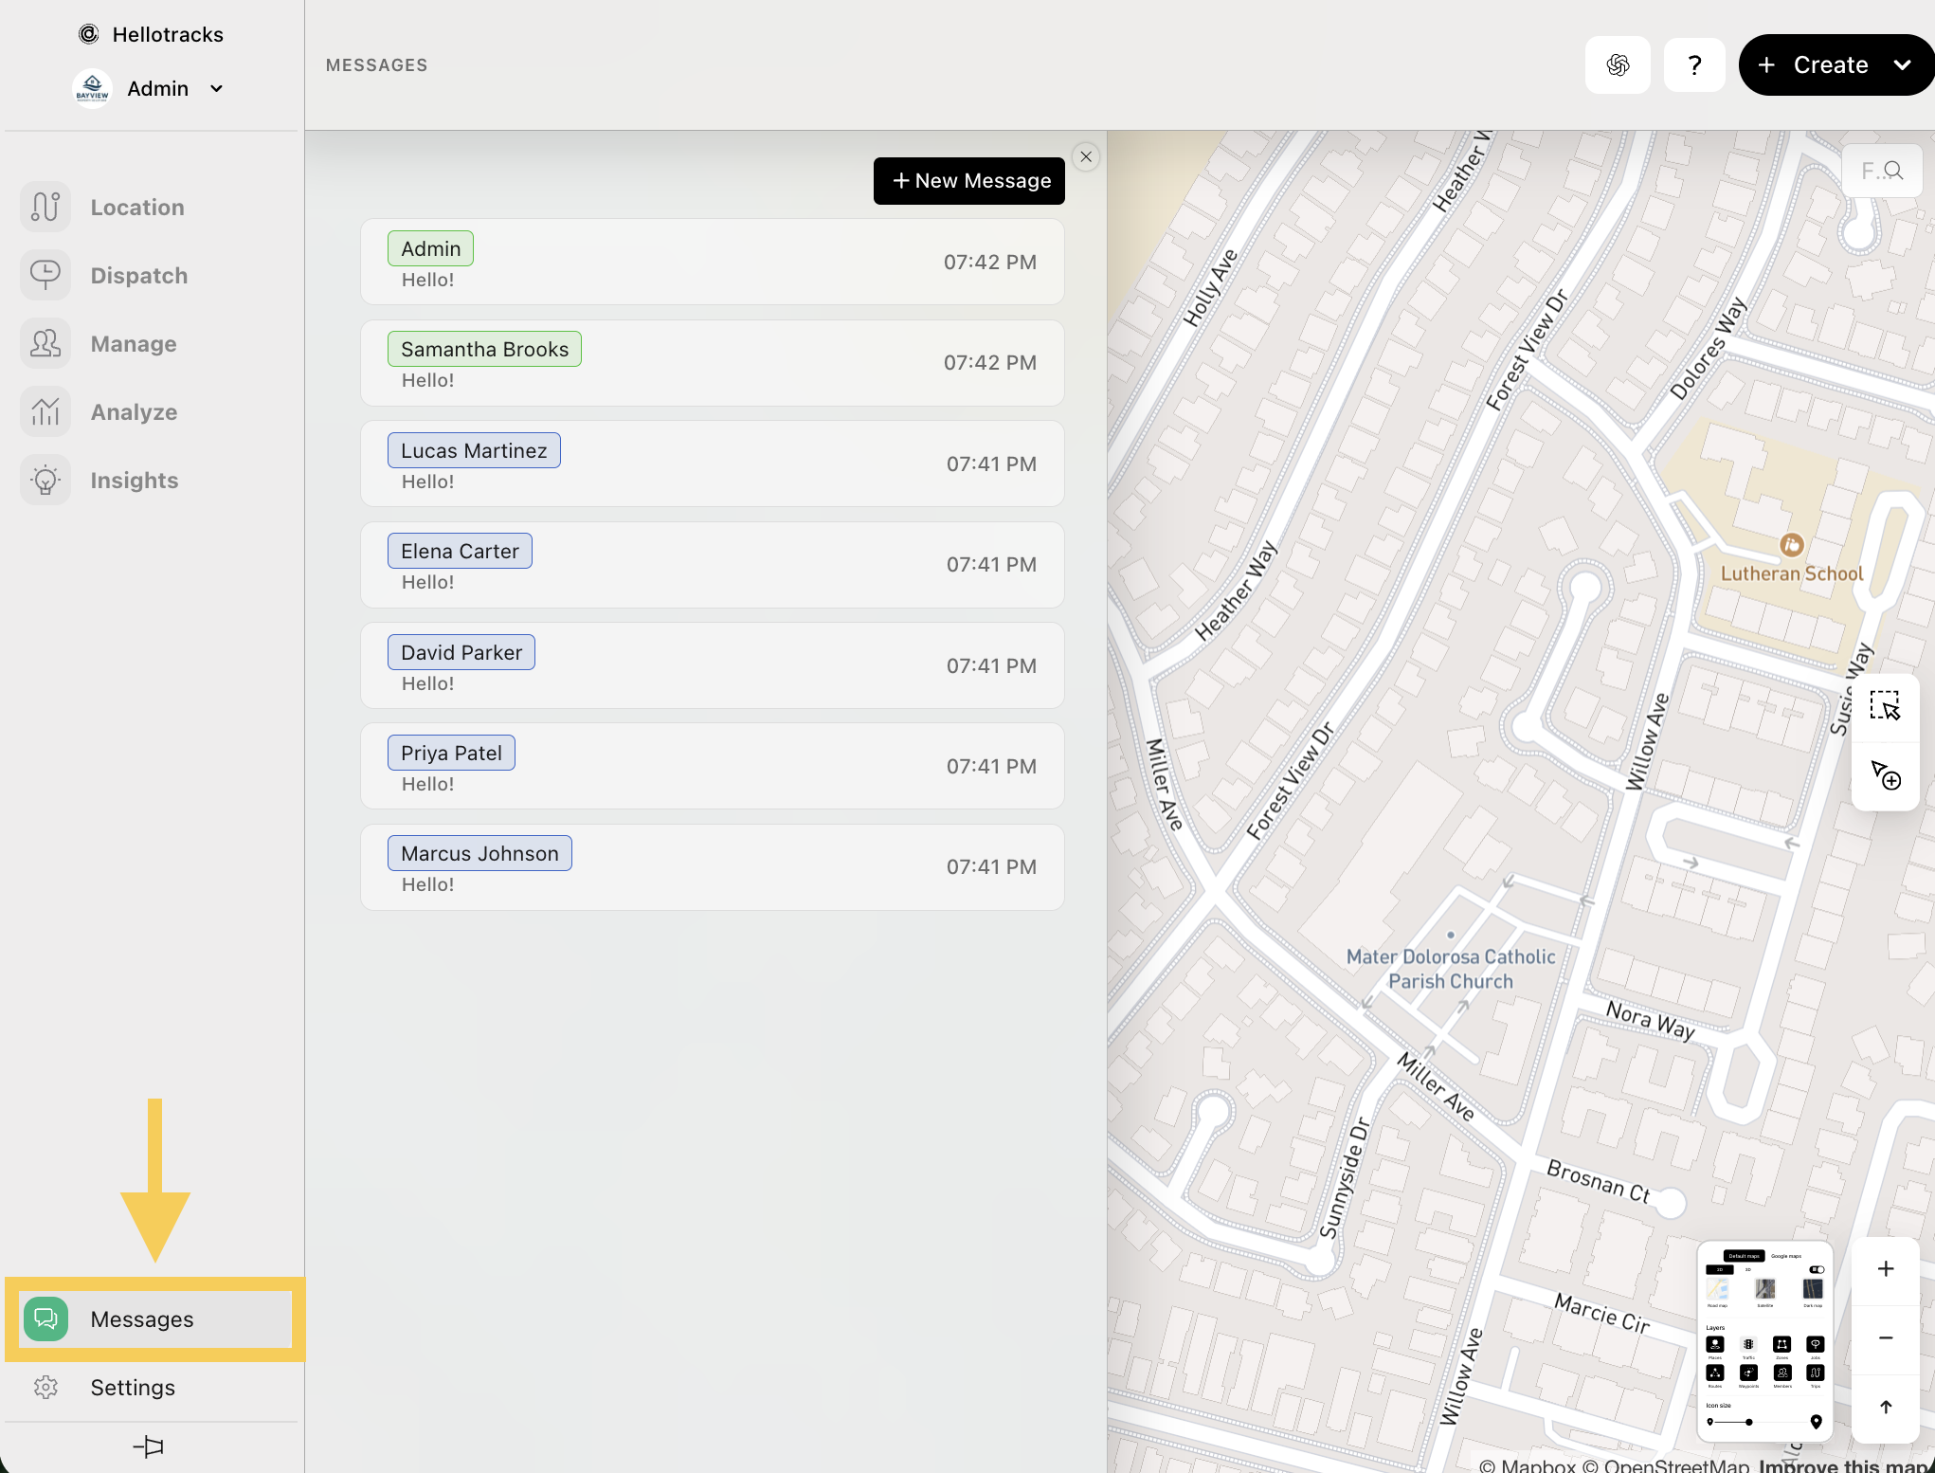The width and height of the screenshot is (1935, 1473).
Task: Toggle the Zones layer off
Action: [1781, 1344]
